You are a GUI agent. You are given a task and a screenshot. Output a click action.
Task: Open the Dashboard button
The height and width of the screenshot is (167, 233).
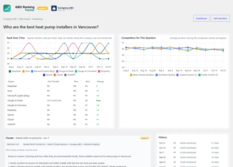click(201, 18)
